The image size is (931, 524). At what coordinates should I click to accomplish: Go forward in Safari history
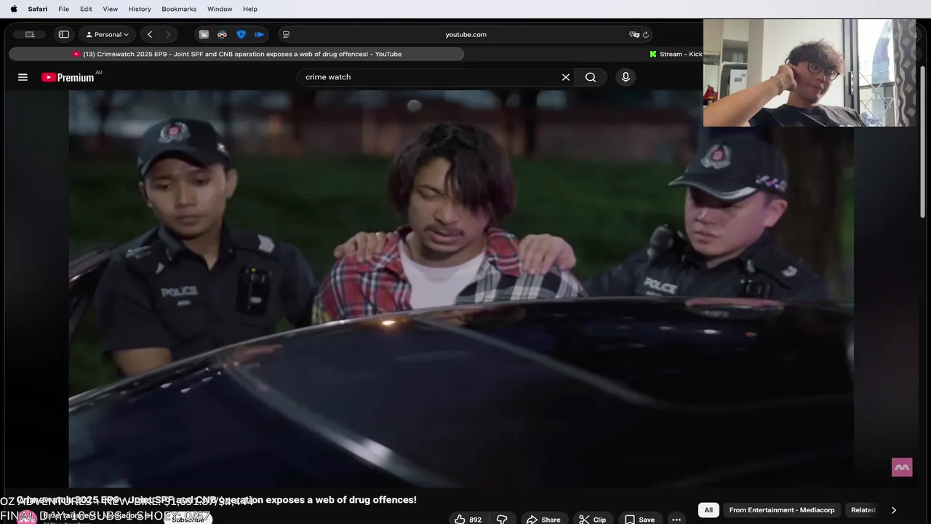(x=168, y=34)
